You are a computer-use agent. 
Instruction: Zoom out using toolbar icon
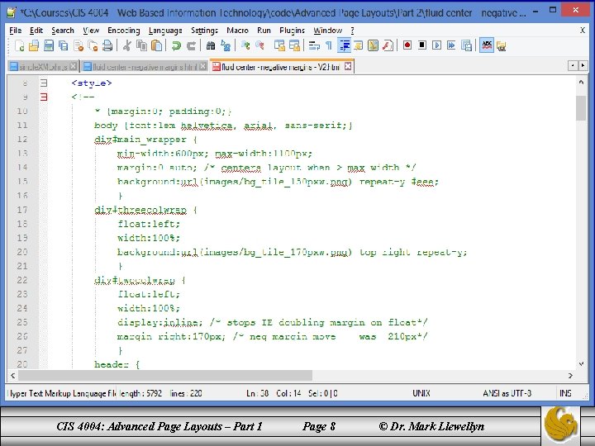pyautogui.click(x=260, y=46)
